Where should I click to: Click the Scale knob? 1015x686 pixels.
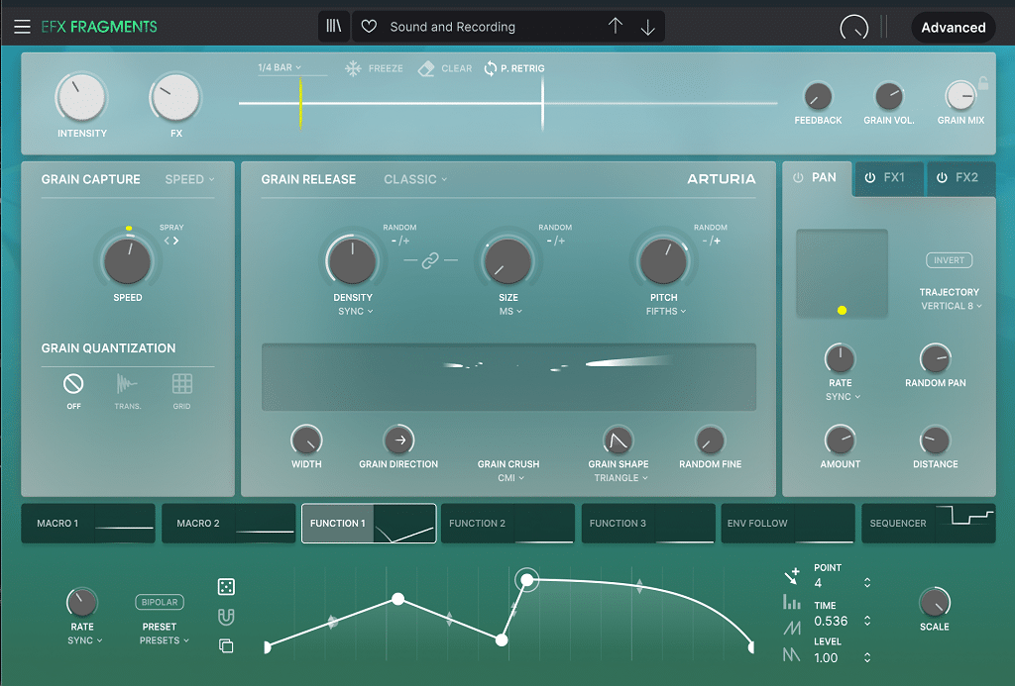[934, 603]
